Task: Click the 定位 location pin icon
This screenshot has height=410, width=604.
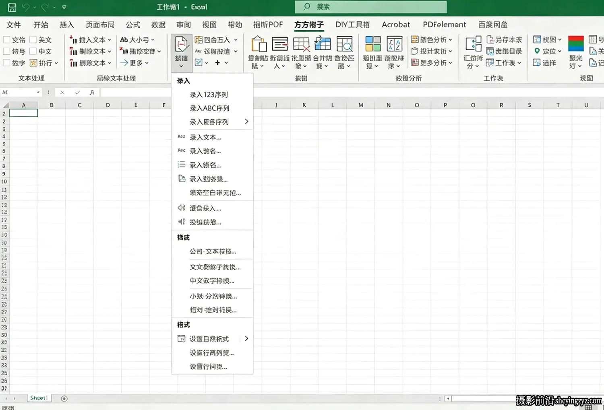Action: pos(537,51)
